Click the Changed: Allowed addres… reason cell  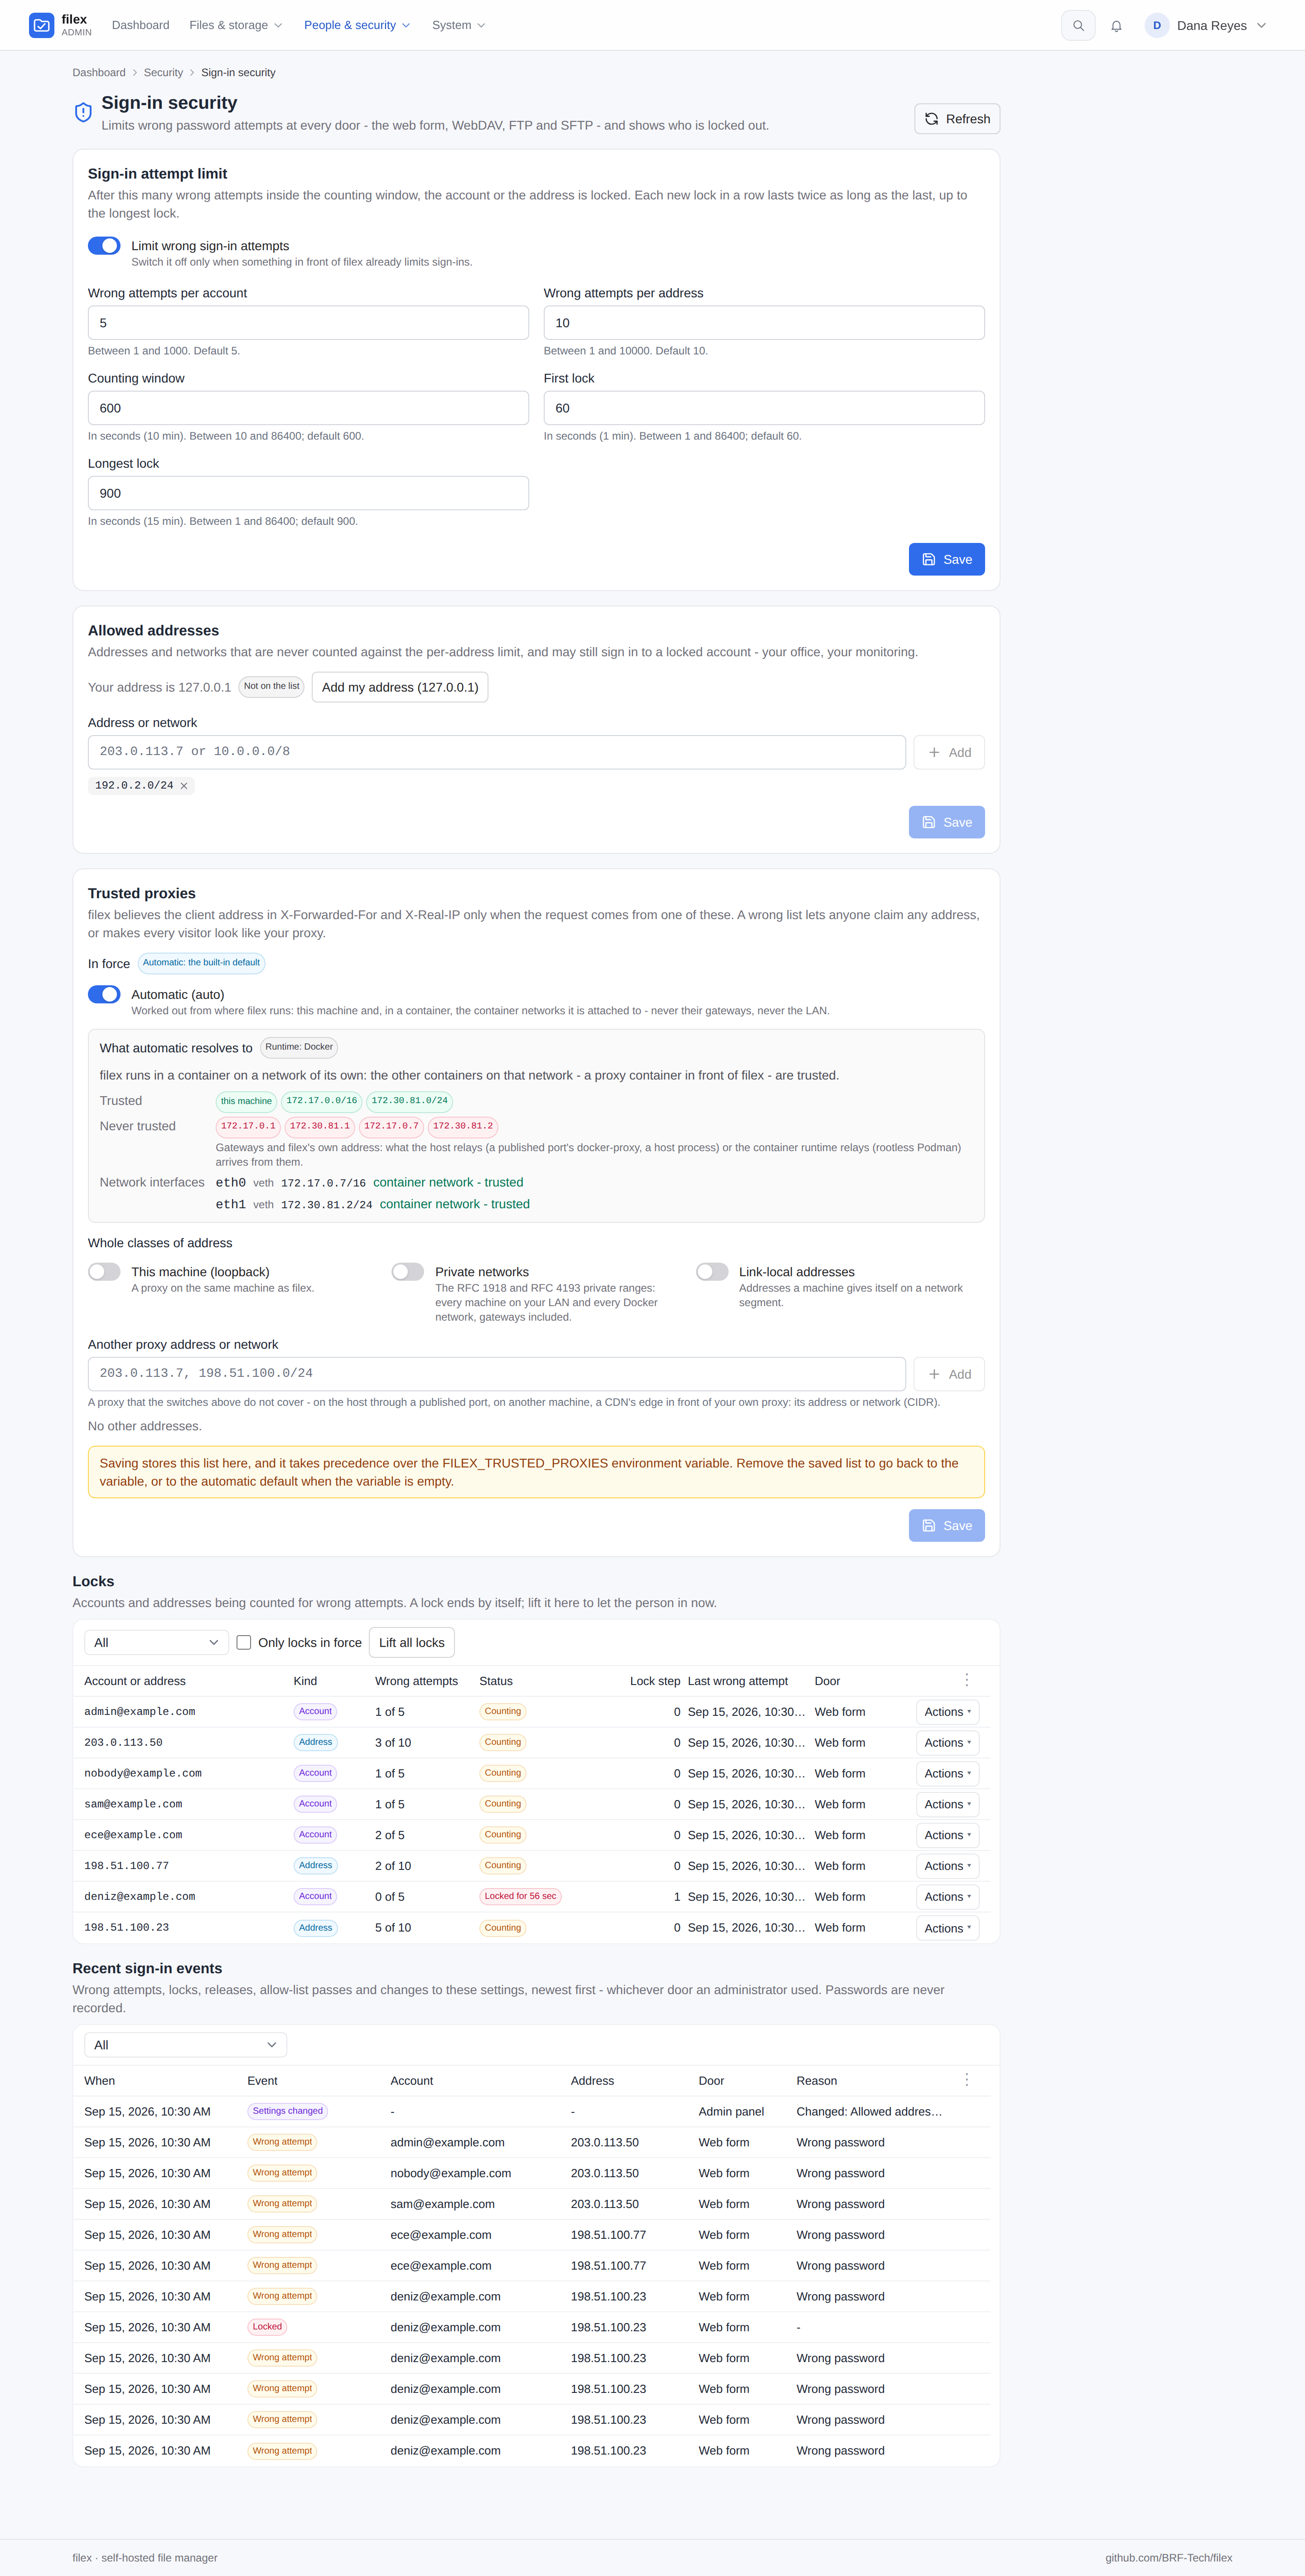point(869,2111)
